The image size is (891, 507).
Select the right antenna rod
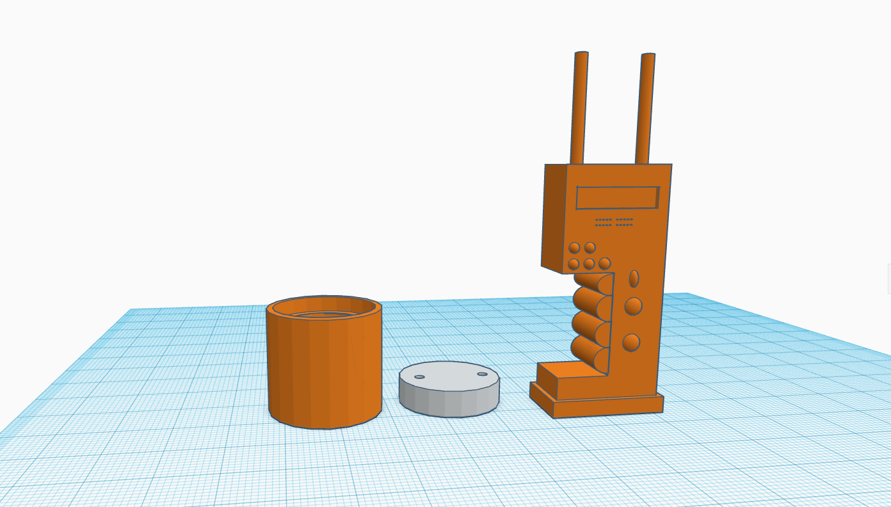point(645,108)
